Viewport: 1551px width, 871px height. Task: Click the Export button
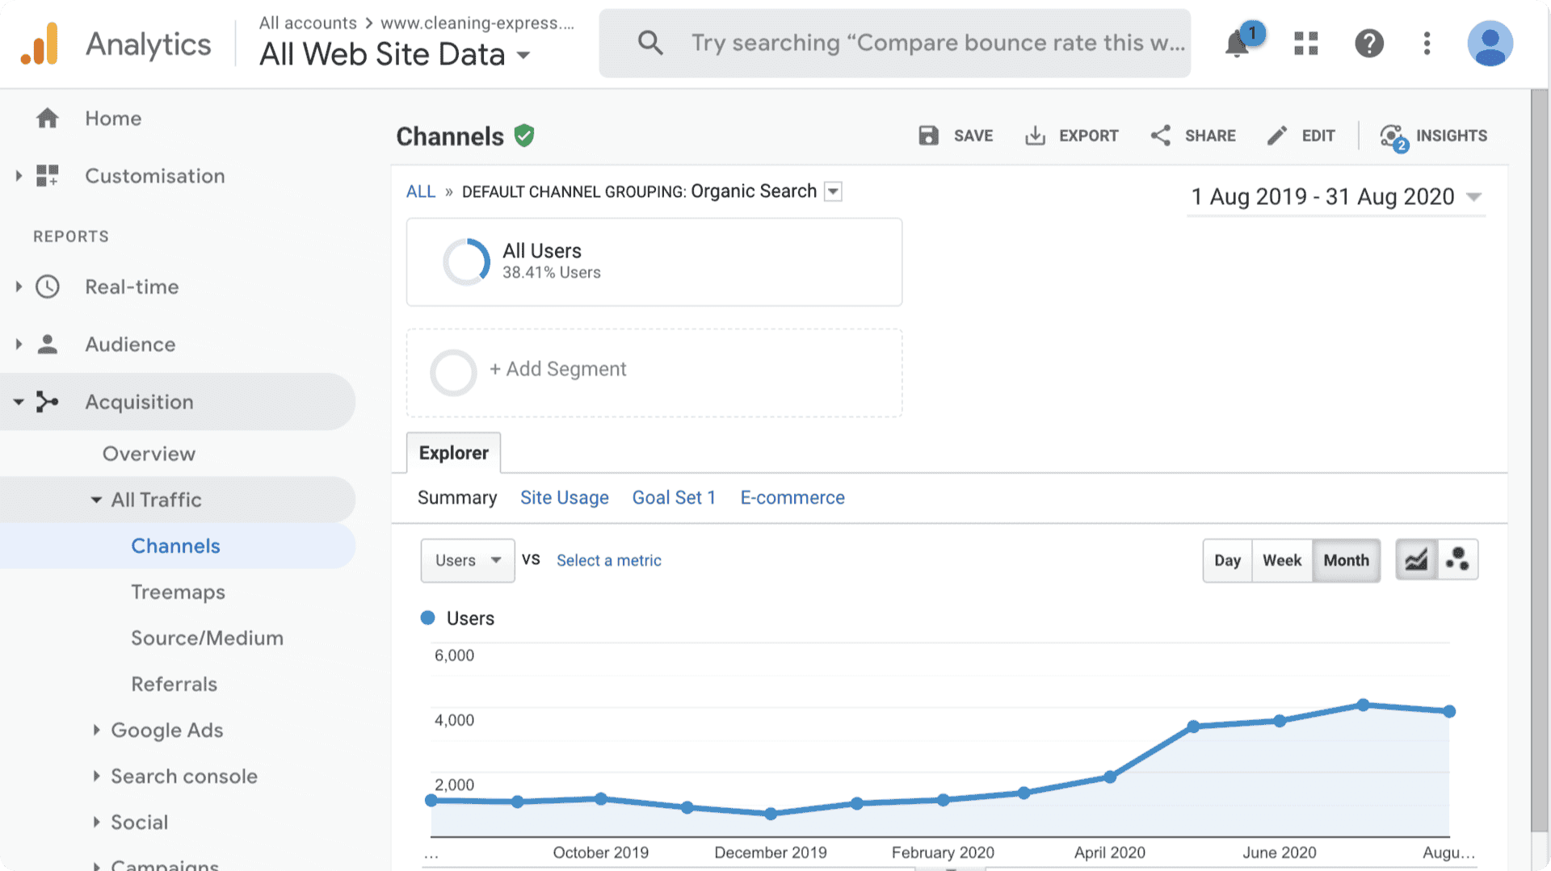point(1071,136)
